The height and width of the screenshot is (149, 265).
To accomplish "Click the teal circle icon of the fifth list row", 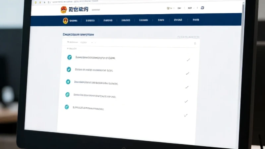I will click(67, 107).
